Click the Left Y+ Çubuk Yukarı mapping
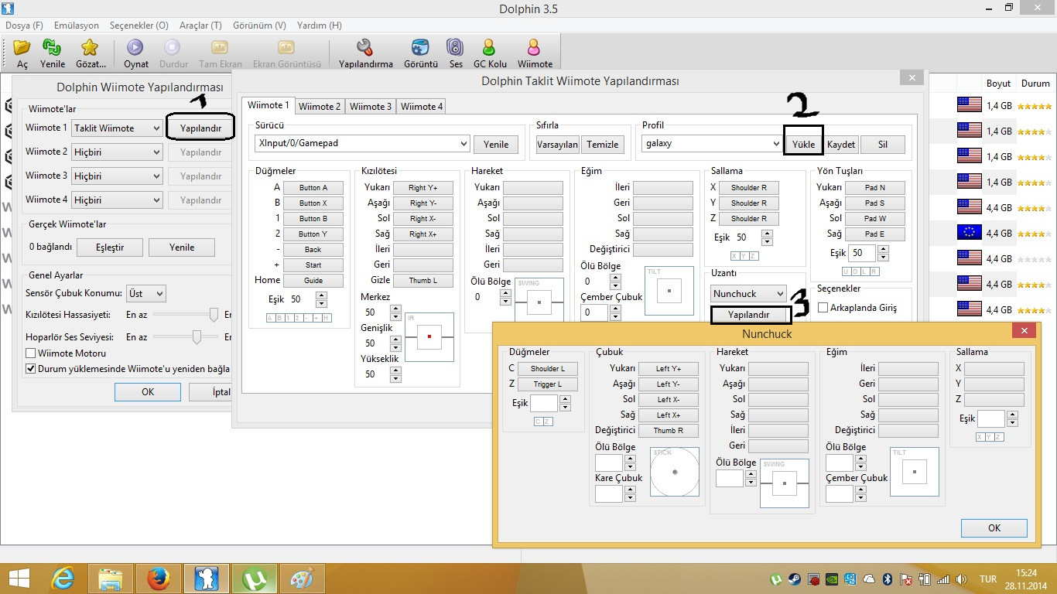 [669, 369]
